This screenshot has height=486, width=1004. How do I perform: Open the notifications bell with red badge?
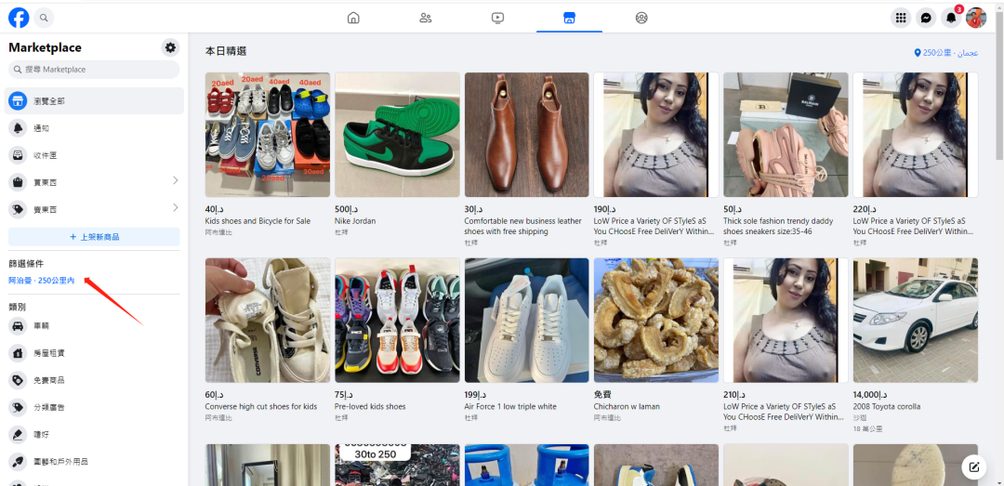pos(950,18)
